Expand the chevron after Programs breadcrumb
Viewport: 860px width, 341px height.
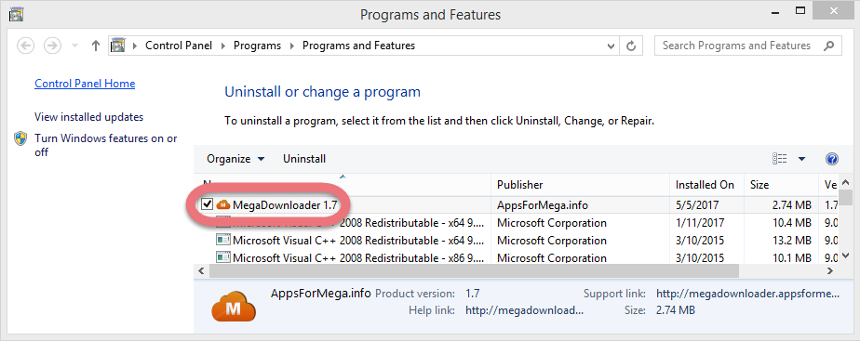click(292, 46)
